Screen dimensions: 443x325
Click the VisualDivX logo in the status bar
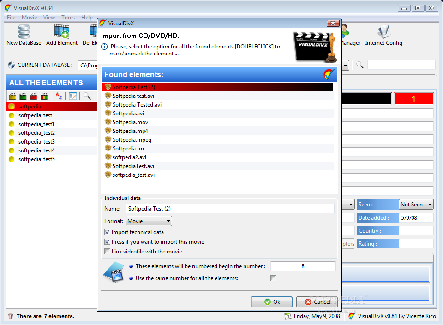[352, 316]
